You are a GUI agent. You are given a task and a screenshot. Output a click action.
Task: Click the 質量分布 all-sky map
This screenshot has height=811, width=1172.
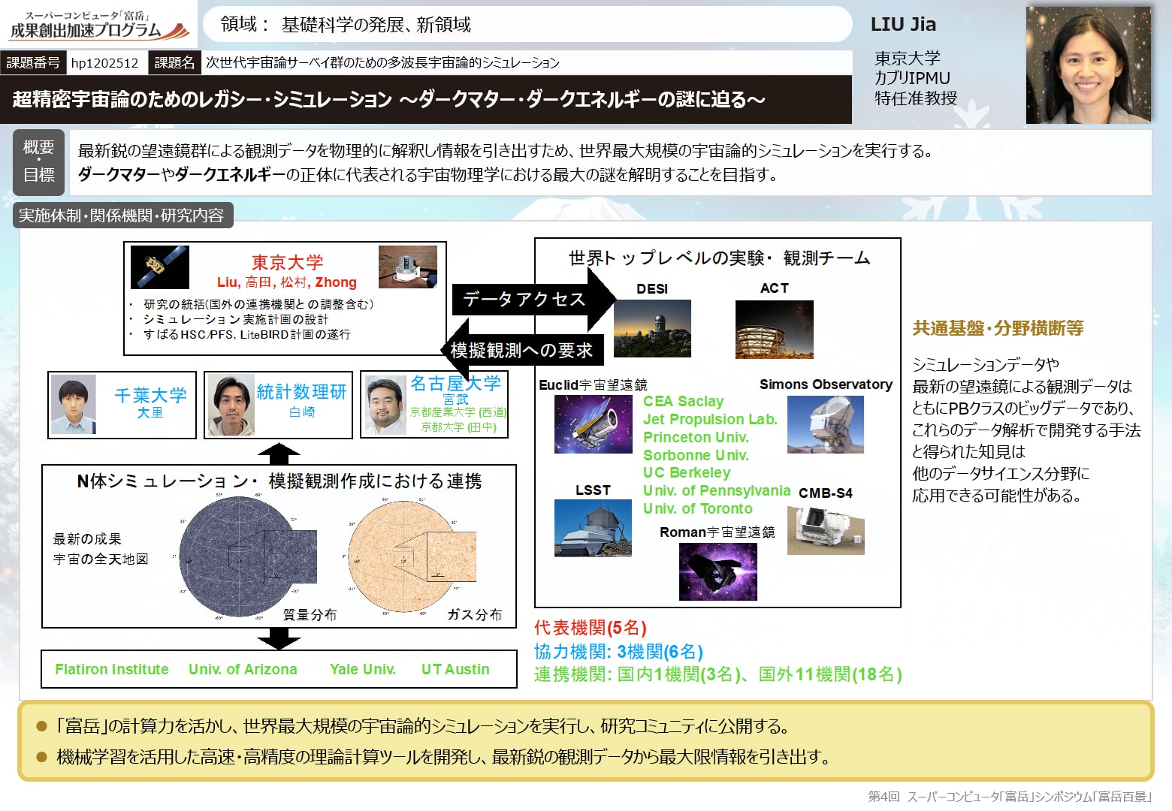(248, 556)
